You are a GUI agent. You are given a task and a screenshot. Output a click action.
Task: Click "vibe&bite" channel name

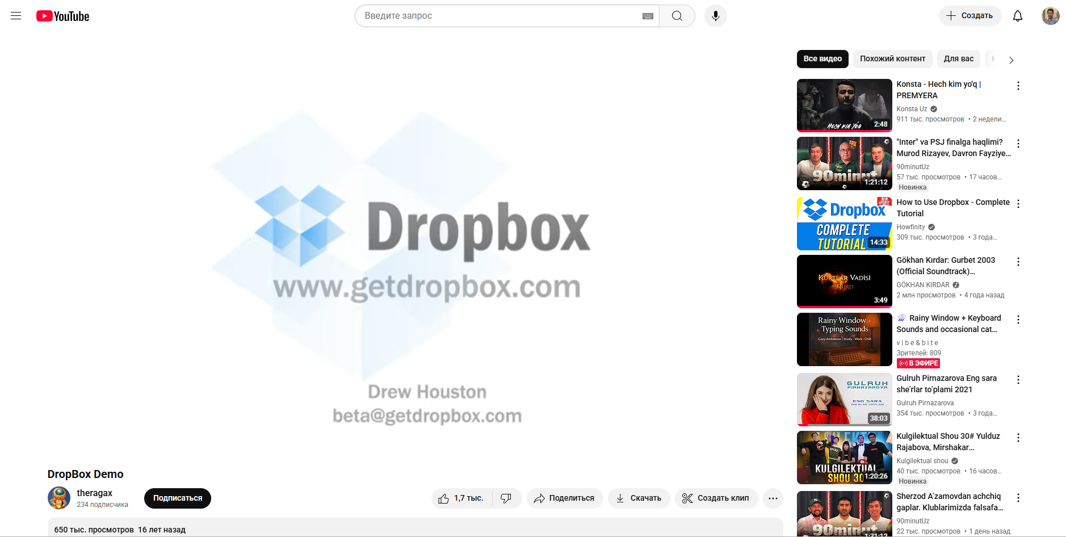tap(917, 343)
